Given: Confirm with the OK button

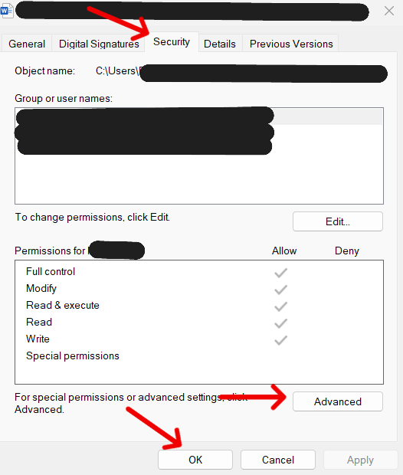Looking at the screenshot, I should tap(195, 460).
